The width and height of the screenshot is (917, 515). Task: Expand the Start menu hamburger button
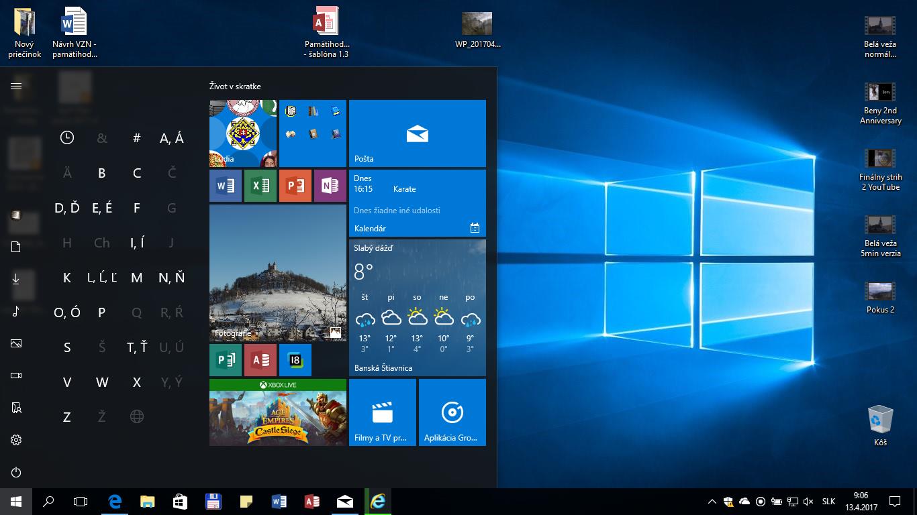pos(16,86)
